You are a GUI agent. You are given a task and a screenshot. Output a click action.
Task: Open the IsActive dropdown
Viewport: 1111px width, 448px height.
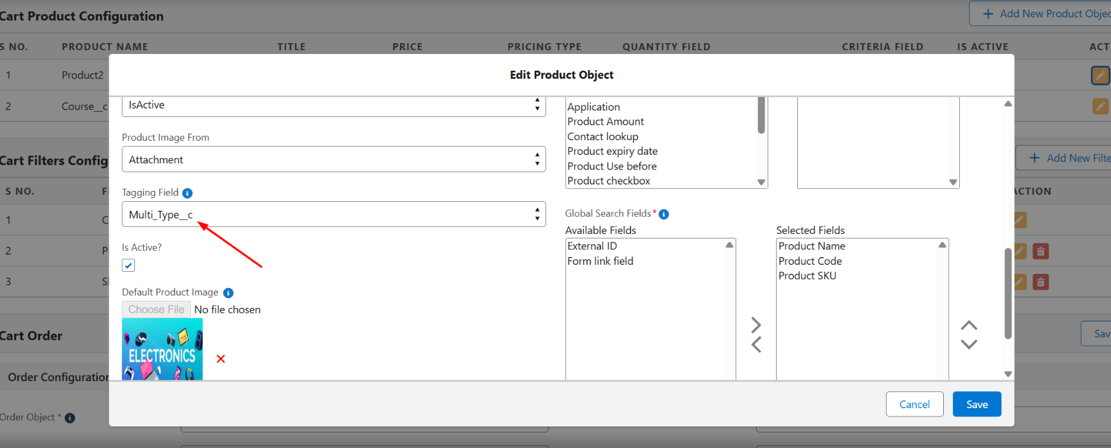(333, 105)
